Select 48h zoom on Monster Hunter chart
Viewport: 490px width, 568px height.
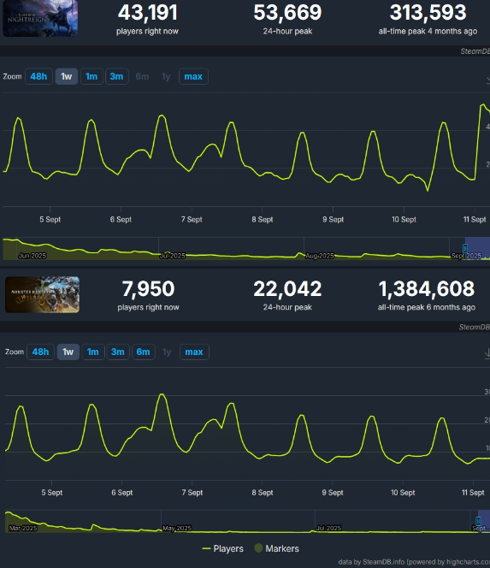pos(40,352)
